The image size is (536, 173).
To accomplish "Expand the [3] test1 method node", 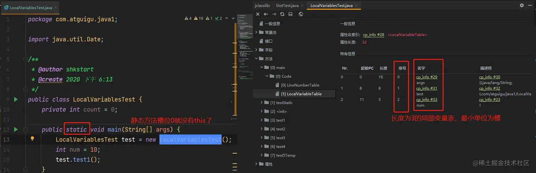I will [262, 120].
